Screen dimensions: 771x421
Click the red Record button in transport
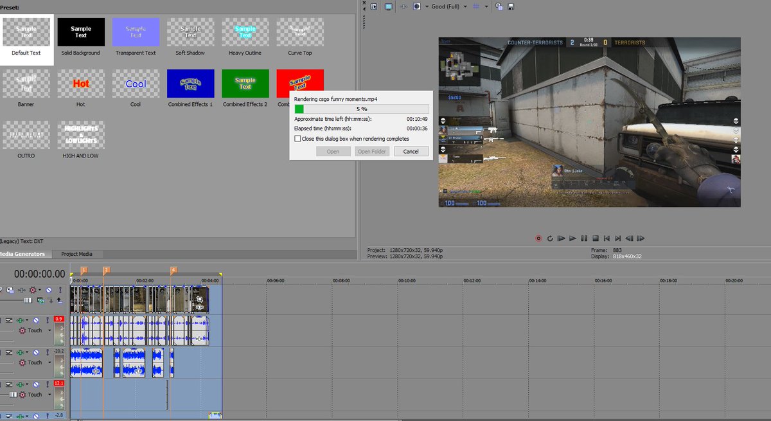click(x=538, y=238)
